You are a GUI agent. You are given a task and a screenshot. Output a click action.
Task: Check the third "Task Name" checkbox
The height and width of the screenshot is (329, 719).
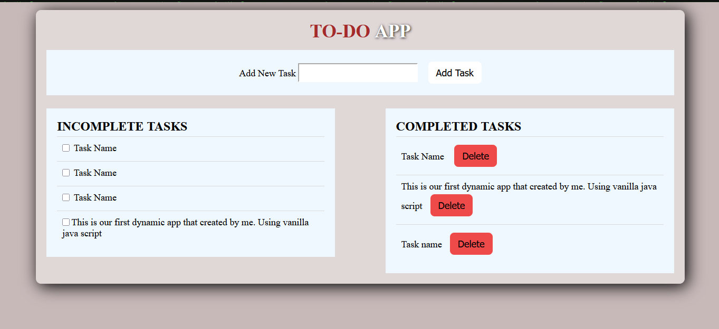[65, 197]
